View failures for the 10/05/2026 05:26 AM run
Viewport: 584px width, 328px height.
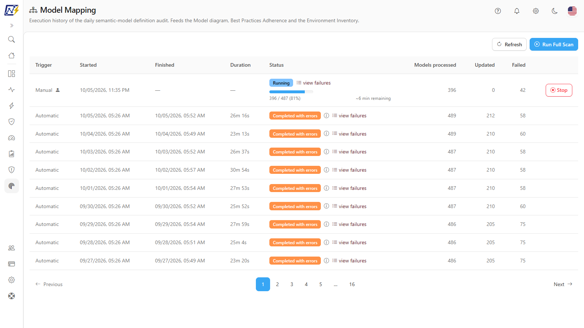(349, 116)
